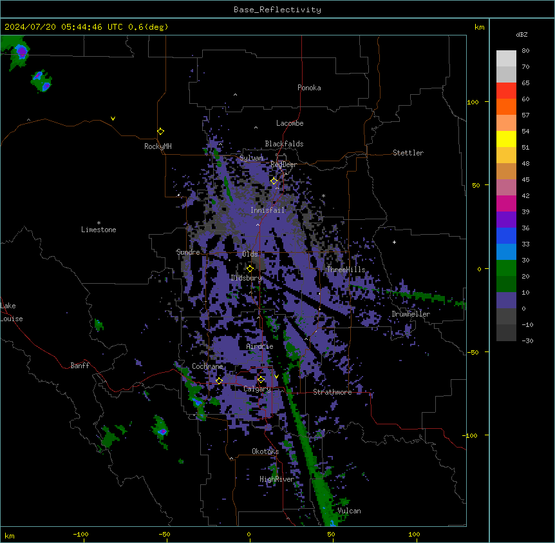Click the Strathmore label
555x543 pixels.
(332, 392)
